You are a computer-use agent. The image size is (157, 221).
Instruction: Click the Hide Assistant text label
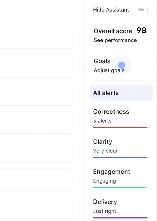111,10
